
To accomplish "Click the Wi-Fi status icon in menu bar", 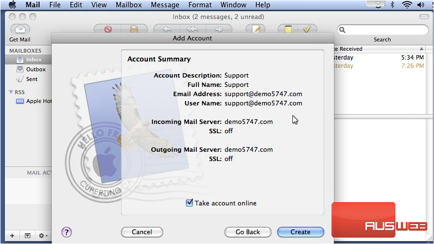I will pos(407,5).
